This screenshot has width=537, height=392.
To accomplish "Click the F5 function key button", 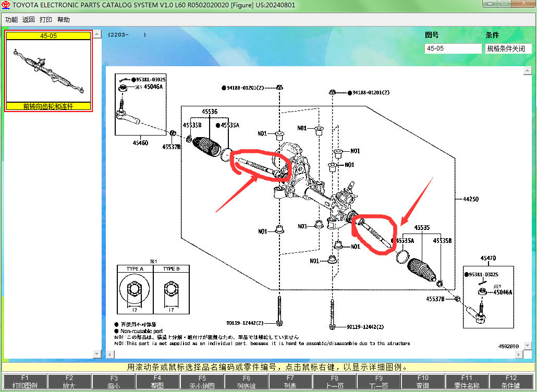I will tap(202, 382).
